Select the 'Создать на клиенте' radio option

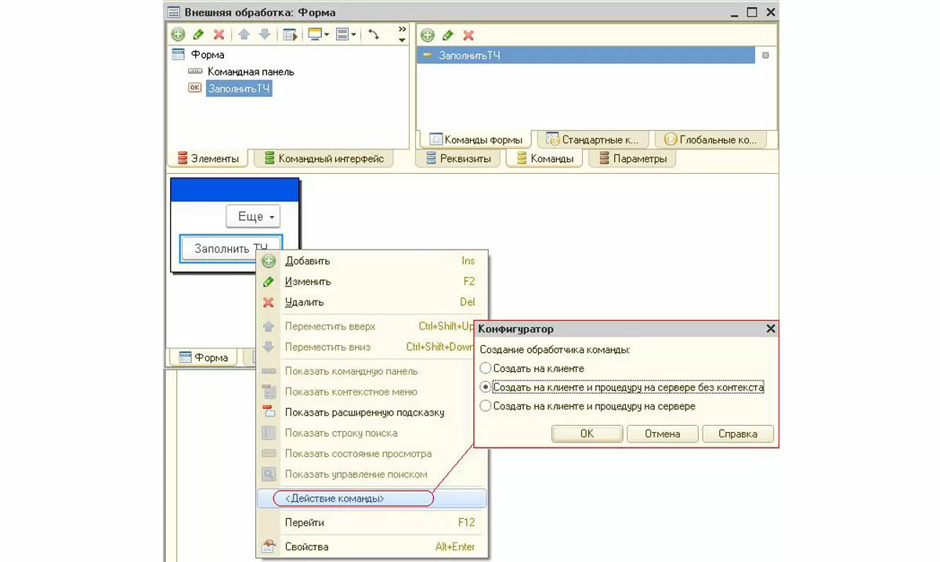pyautogui.click(x=486, y=368)
